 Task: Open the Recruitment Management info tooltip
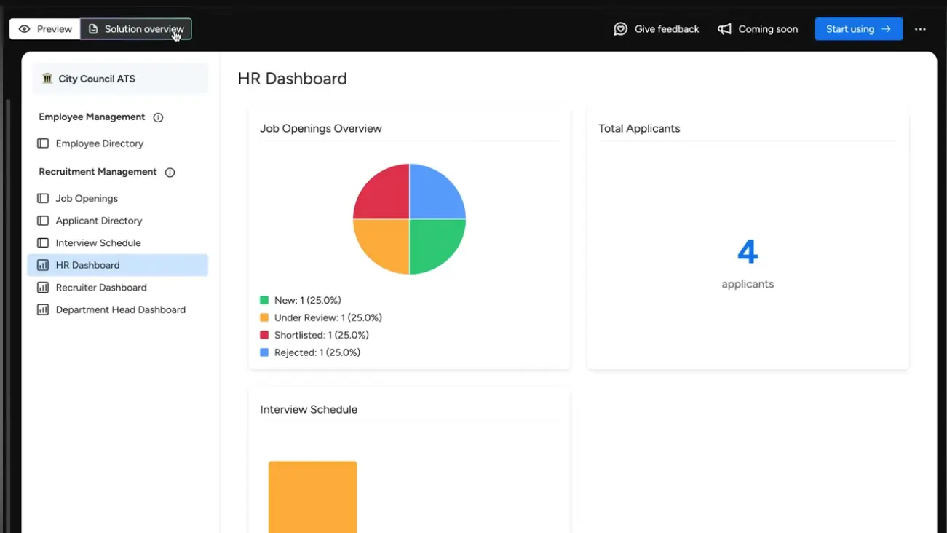coord(170,172)
